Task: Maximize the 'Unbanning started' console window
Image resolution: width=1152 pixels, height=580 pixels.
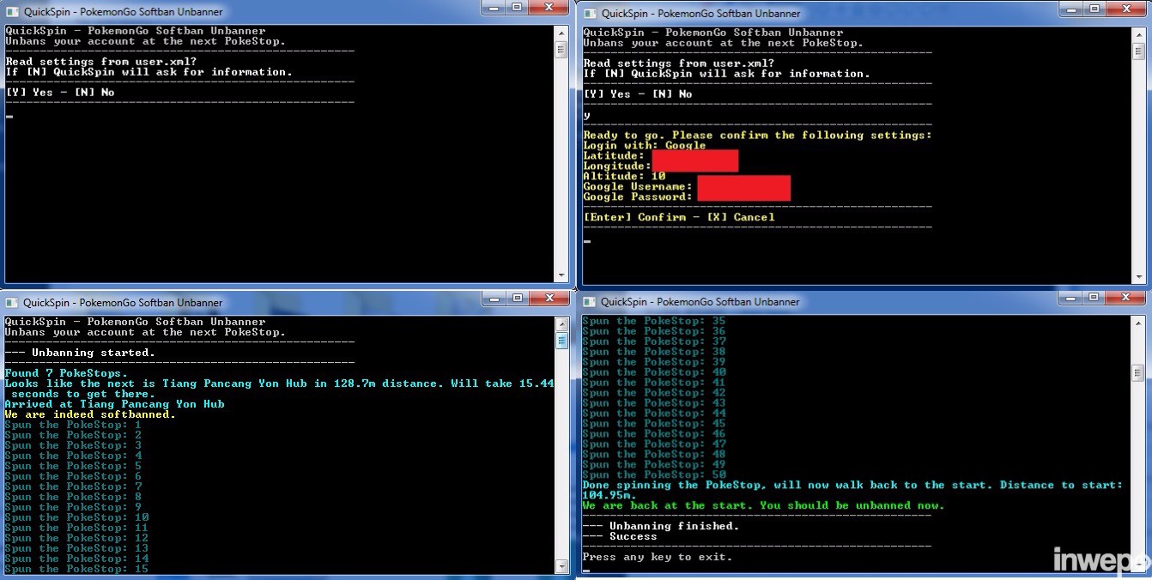Action: click(x=517, y=299)
